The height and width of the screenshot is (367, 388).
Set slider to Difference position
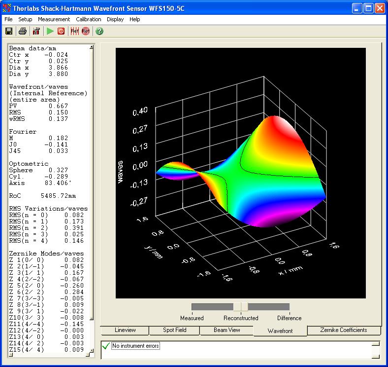click(289, 318)
